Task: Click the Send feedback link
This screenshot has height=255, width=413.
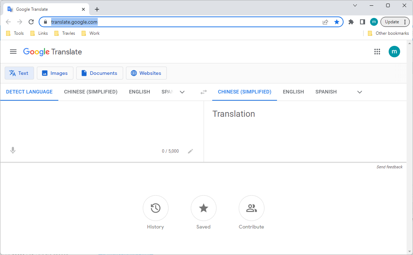Action: (389, 167)
